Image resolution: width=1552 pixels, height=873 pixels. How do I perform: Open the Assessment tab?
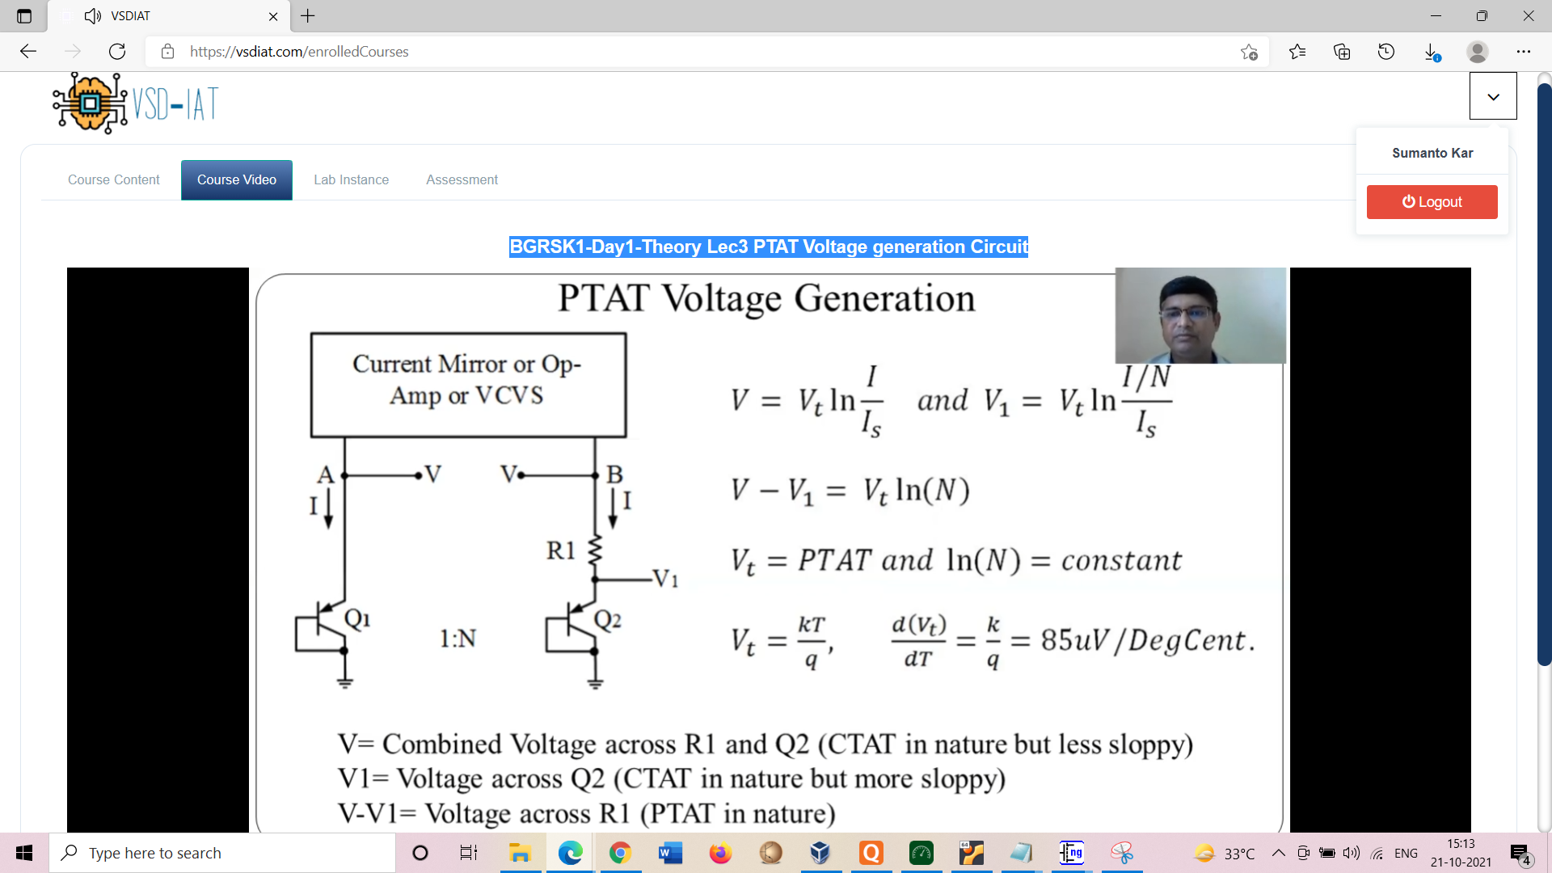coord(462,179)
